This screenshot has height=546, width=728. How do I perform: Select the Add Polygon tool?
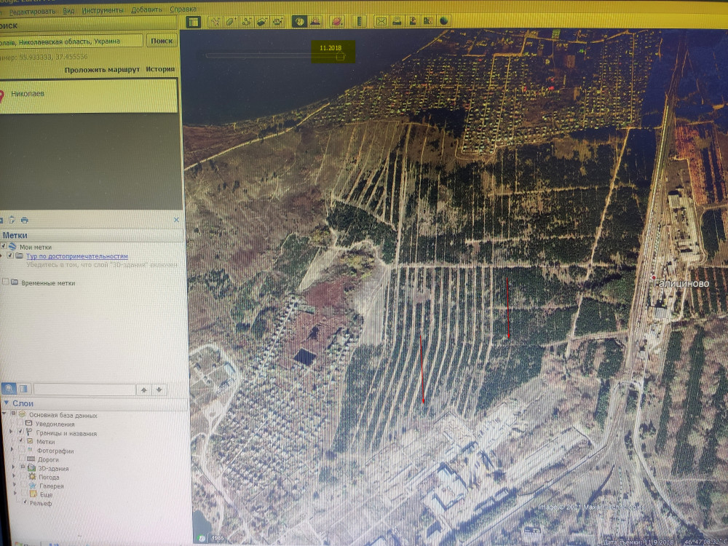tap(231, 22)
